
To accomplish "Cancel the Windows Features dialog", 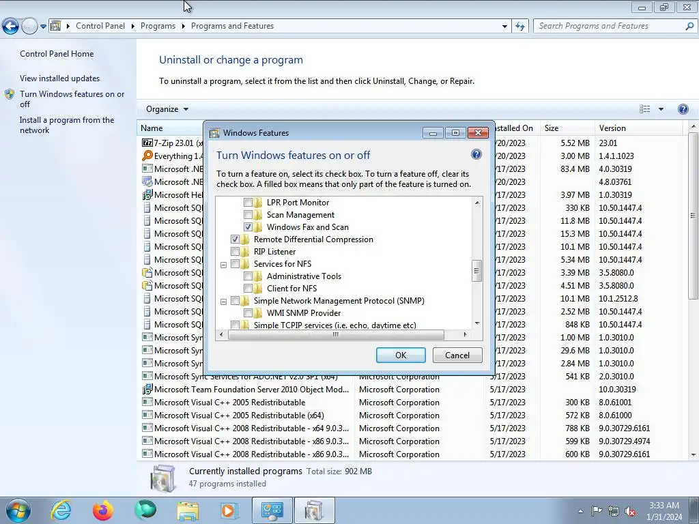I will click(457, 355).
